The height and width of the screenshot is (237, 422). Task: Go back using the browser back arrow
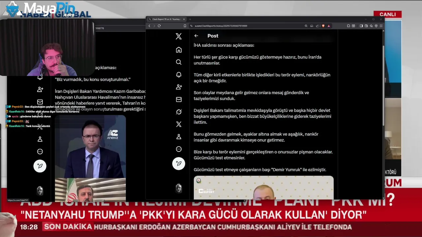149,26
